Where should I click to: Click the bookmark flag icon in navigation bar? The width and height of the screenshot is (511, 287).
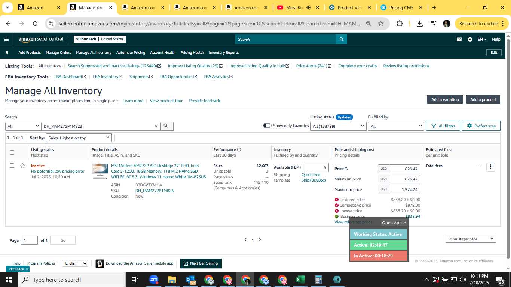[6, 53]
